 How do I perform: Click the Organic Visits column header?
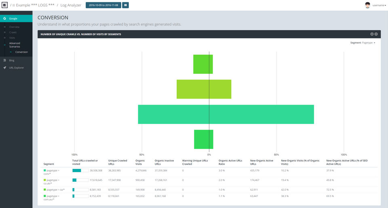[x=140, y=162]
